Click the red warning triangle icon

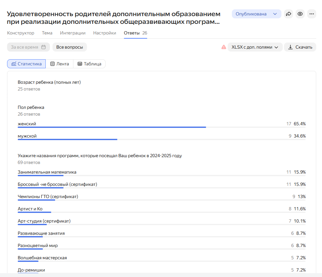(x=223, y=47)
